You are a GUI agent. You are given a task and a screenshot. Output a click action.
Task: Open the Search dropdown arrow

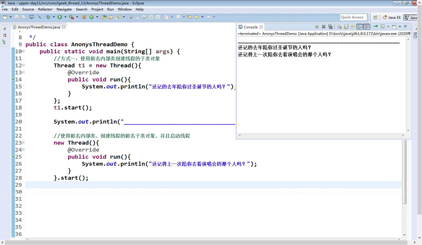tap(124, 17)
